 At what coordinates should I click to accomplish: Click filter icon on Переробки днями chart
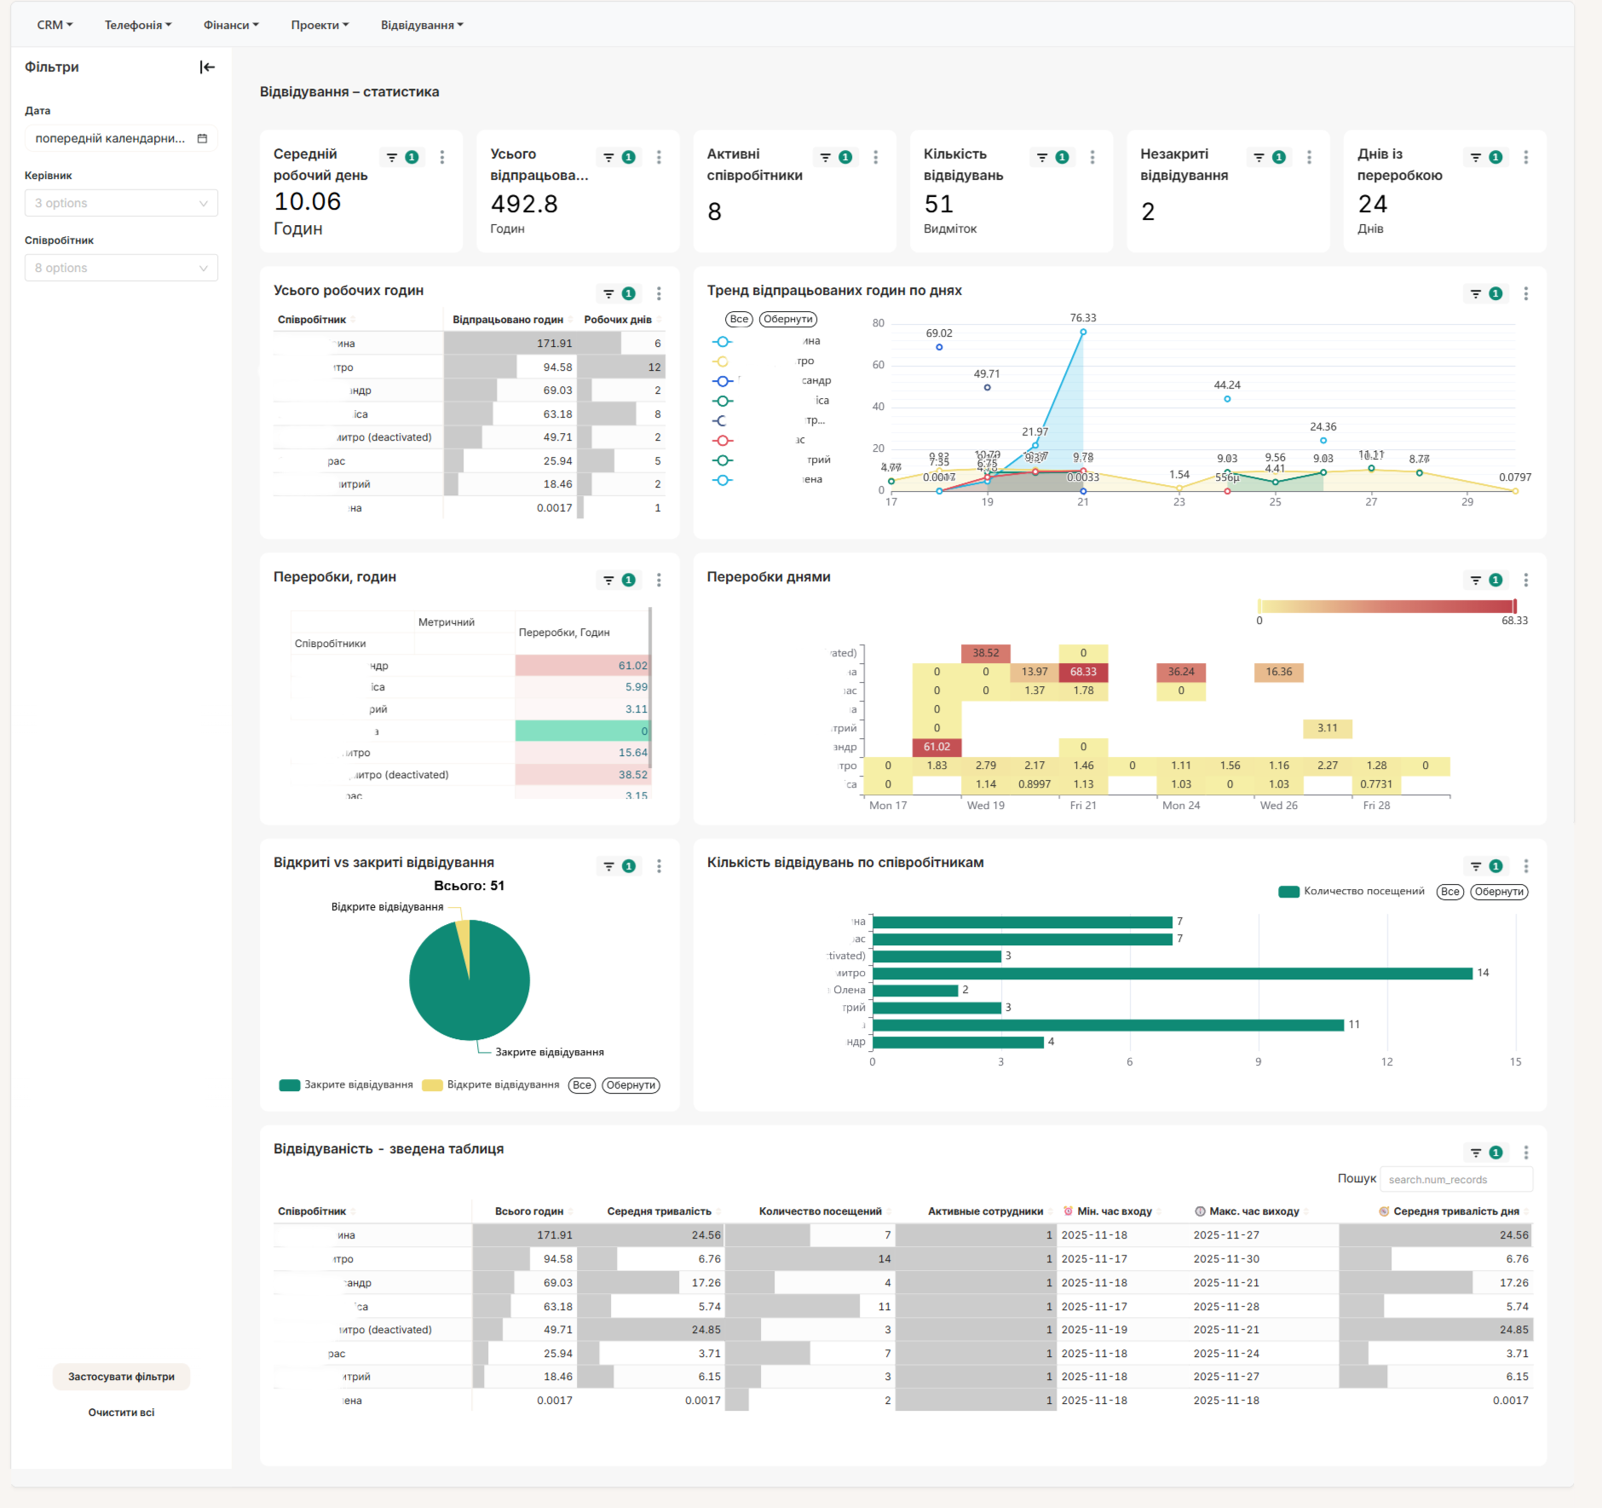click(1476, 581)
